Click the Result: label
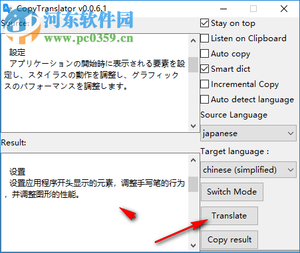The height and width of the screenshot is (253, 300). [13, 143]
